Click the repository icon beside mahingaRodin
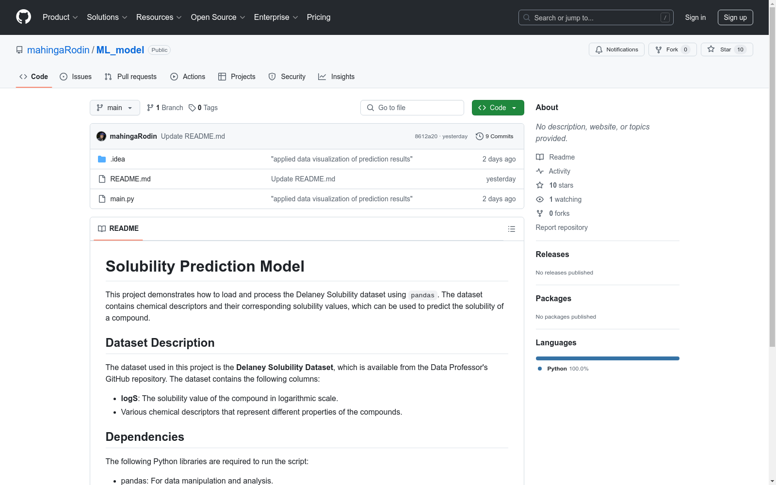776x485 pixels. coord(19,50)
